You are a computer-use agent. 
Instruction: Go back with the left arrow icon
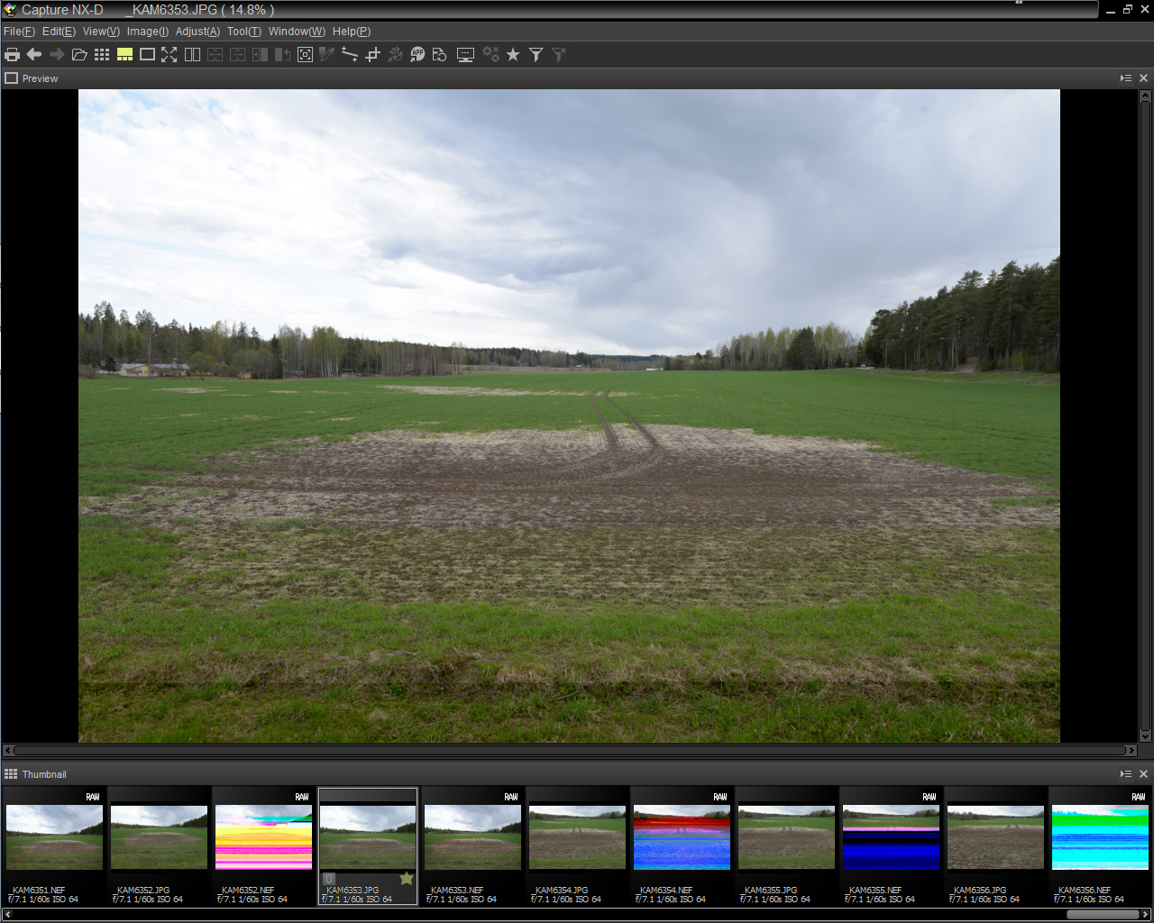pos(34,55)
